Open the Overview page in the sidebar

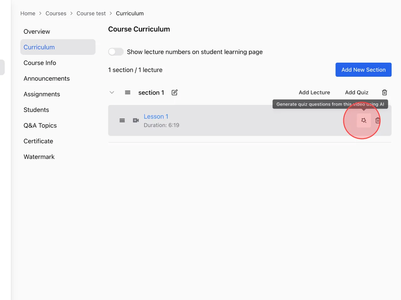[x=58, y=31]
